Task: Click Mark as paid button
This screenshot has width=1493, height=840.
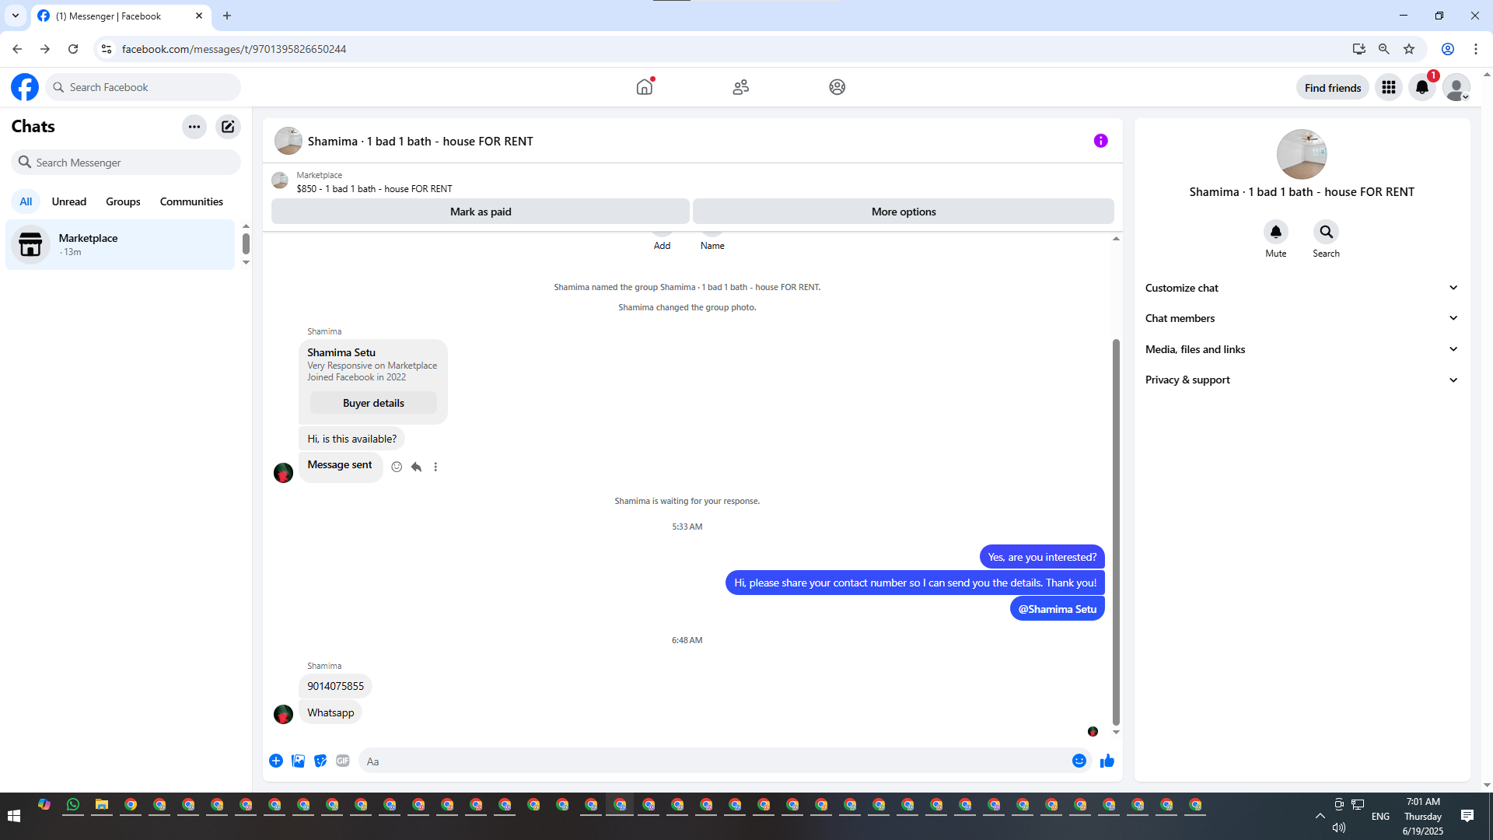Action: pos(481,212)
